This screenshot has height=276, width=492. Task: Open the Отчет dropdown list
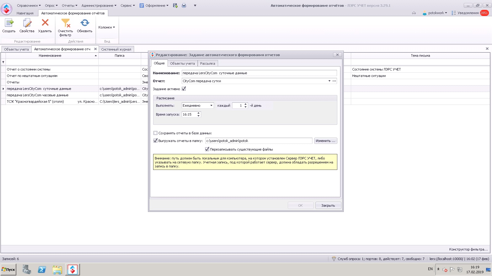tap(329, 81)
